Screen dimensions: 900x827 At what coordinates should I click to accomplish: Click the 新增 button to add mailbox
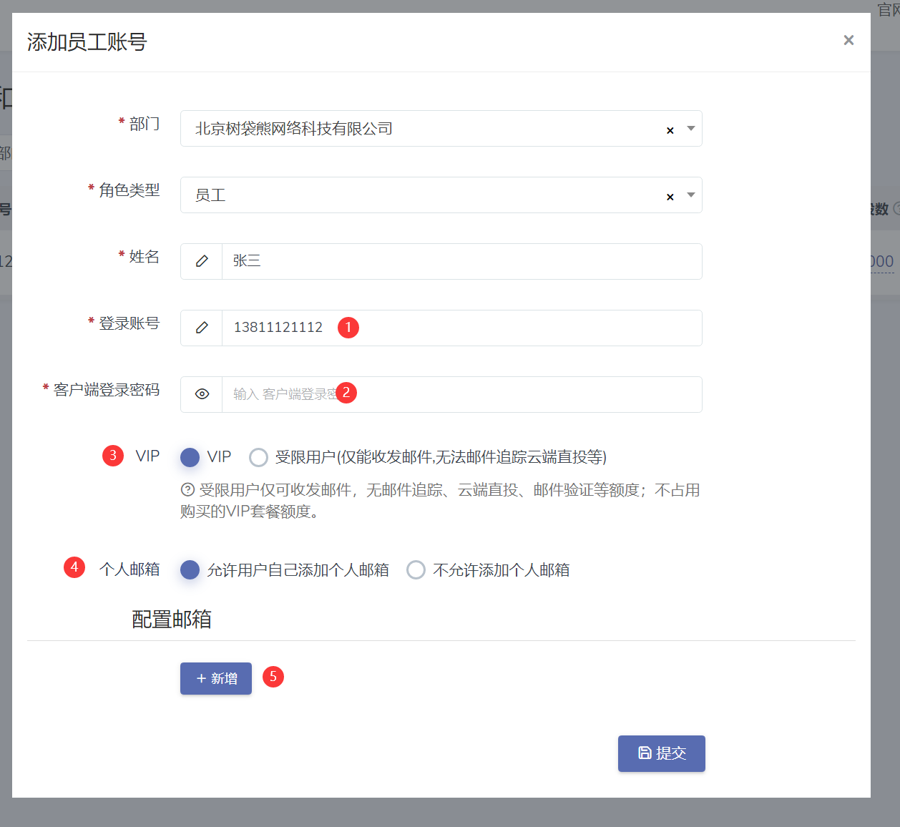(x=216, y=678)
